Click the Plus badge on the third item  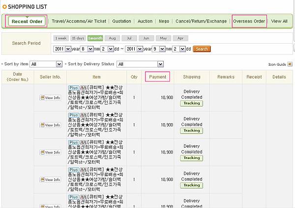pos(73,142)
